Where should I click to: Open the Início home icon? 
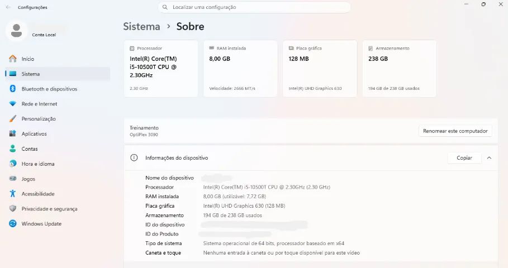(x=13, y=59)
